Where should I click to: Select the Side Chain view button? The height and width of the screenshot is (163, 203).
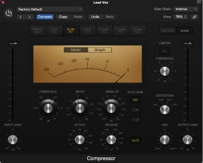[168, 31]
